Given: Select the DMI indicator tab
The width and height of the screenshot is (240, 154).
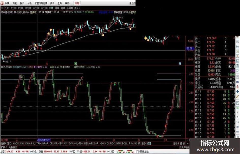Looking at the screenshot, I should pos(22,143).
